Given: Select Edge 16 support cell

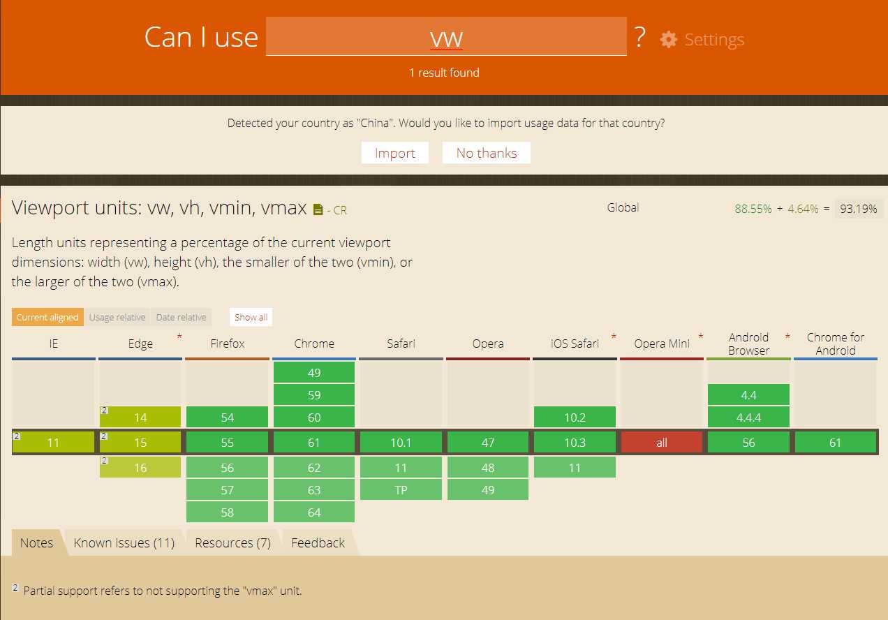Looking at the screenshot, I should coord(140,468).
